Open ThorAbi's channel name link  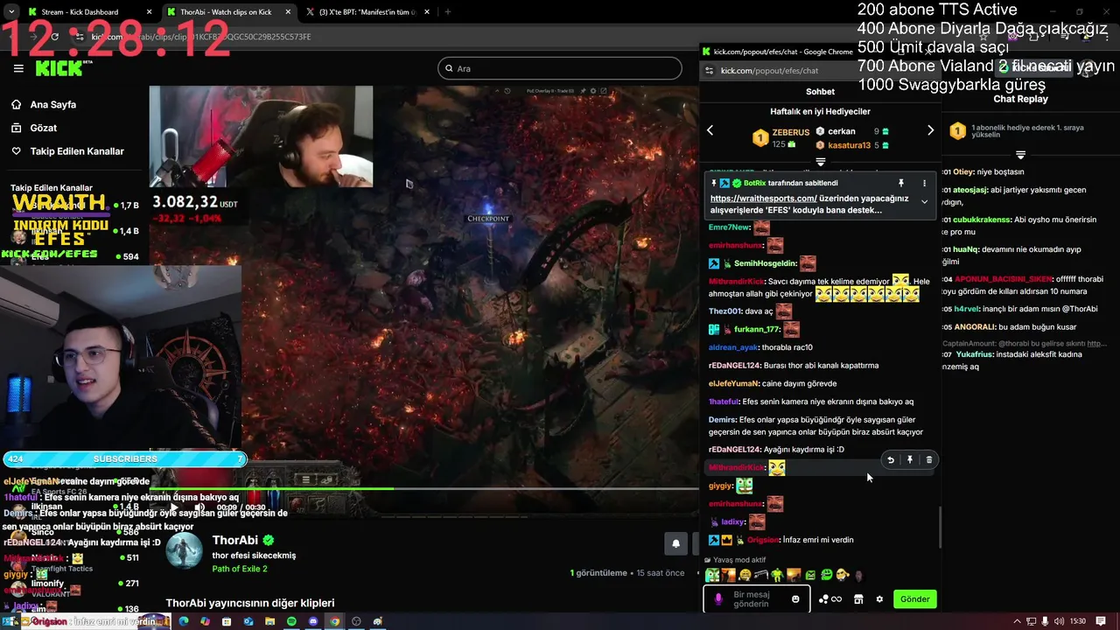(x=235, y=540)
